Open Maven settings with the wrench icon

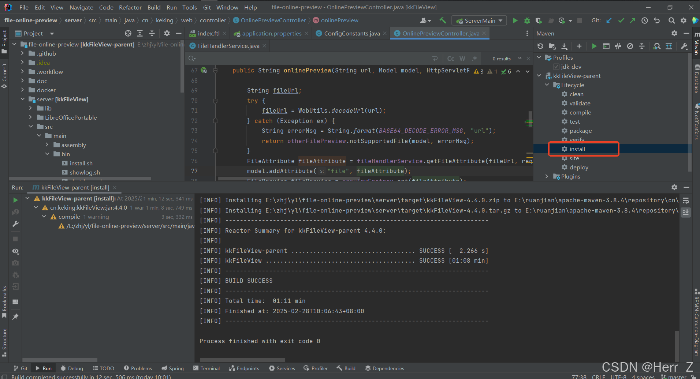[x=684, y=46]
